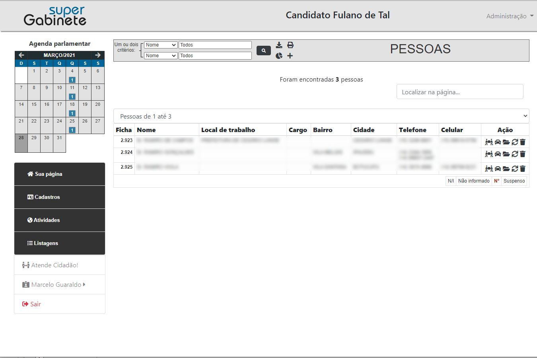Open the first criterion Nome dropdown
The height and width of the screenshot is (358, 537).
[161, 45]
